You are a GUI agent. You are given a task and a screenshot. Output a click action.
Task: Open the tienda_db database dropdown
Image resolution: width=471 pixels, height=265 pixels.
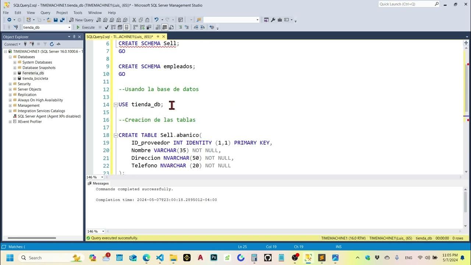pyautogui.click(x=69, y=27)
